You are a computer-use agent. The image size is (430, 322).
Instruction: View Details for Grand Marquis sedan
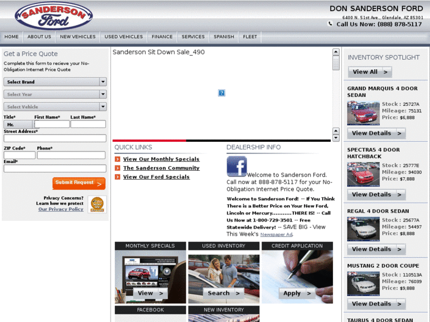376,133
